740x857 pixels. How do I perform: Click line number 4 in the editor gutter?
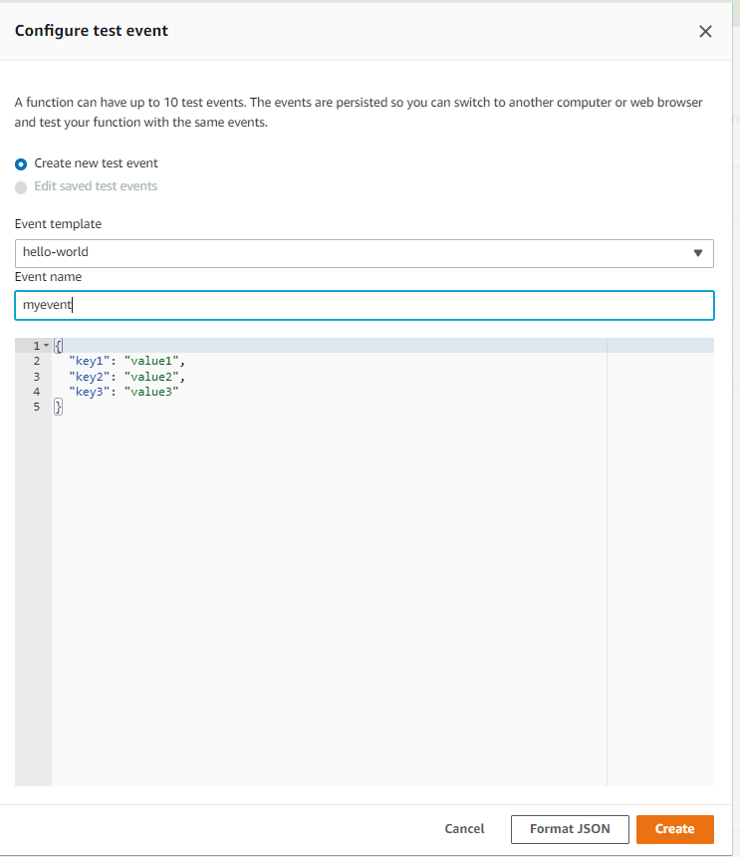coord(36,392)
